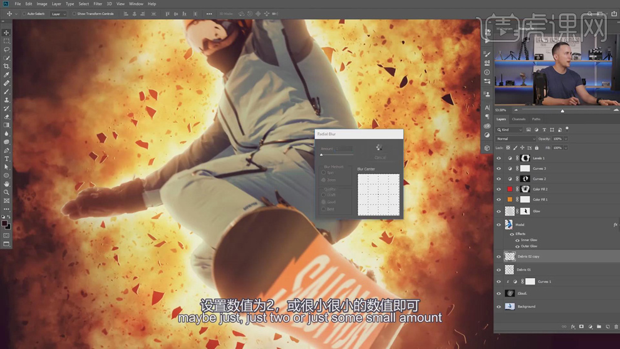Add a layer style with fx button
620x349 pixels.
573,327
